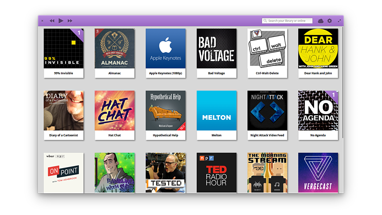Open the Apple Keynotes (1080p) cover
This screenshot has height=215, width=382.
click(x=165, y=48)
